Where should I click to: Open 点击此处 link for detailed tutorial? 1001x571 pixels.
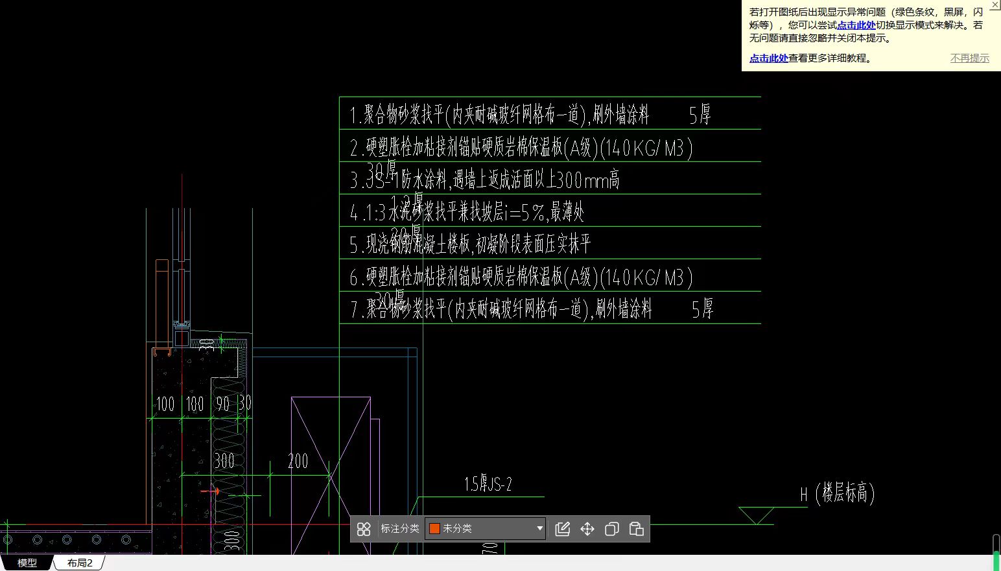point(769,58)
